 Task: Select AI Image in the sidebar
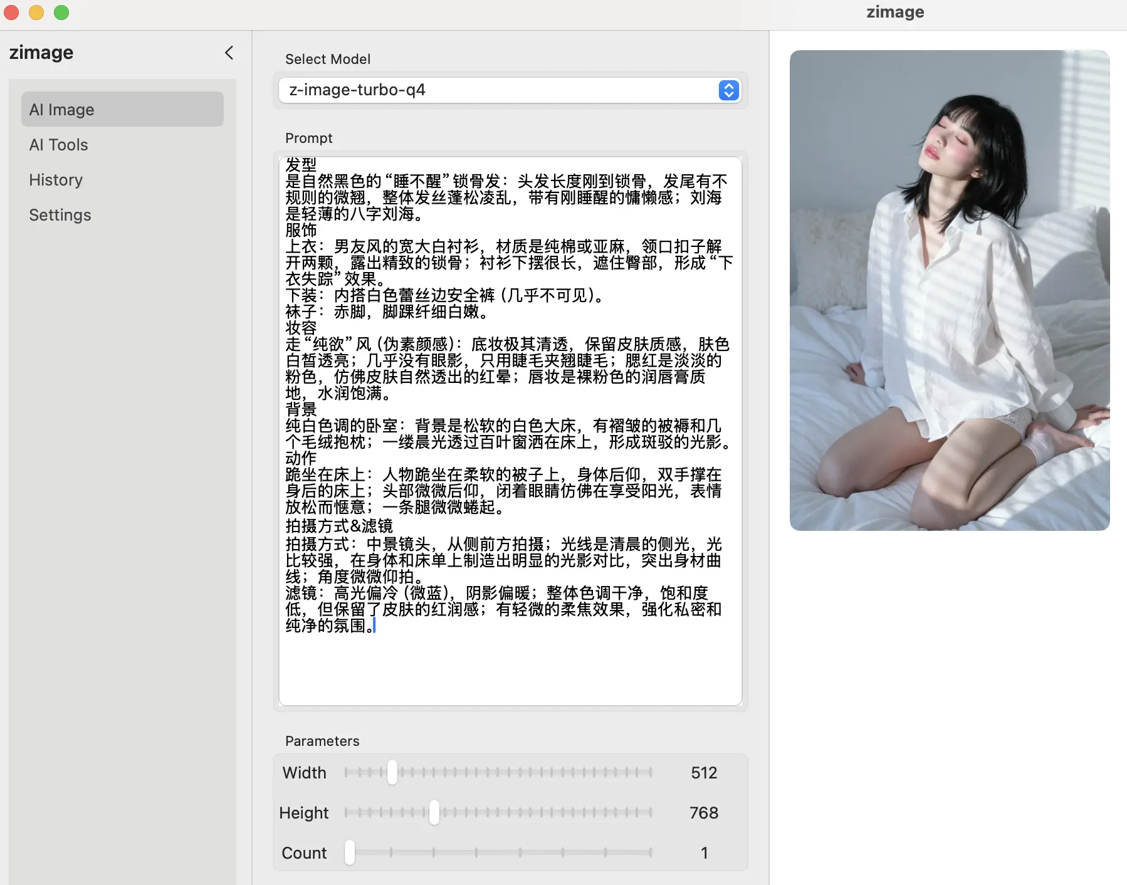[122, 110]
